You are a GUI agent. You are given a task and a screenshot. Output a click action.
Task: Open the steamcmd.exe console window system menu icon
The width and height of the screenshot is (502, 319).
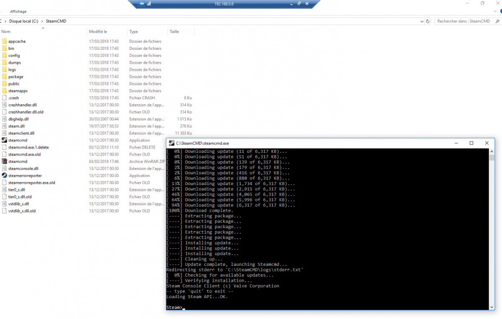(x=172, y=143)
